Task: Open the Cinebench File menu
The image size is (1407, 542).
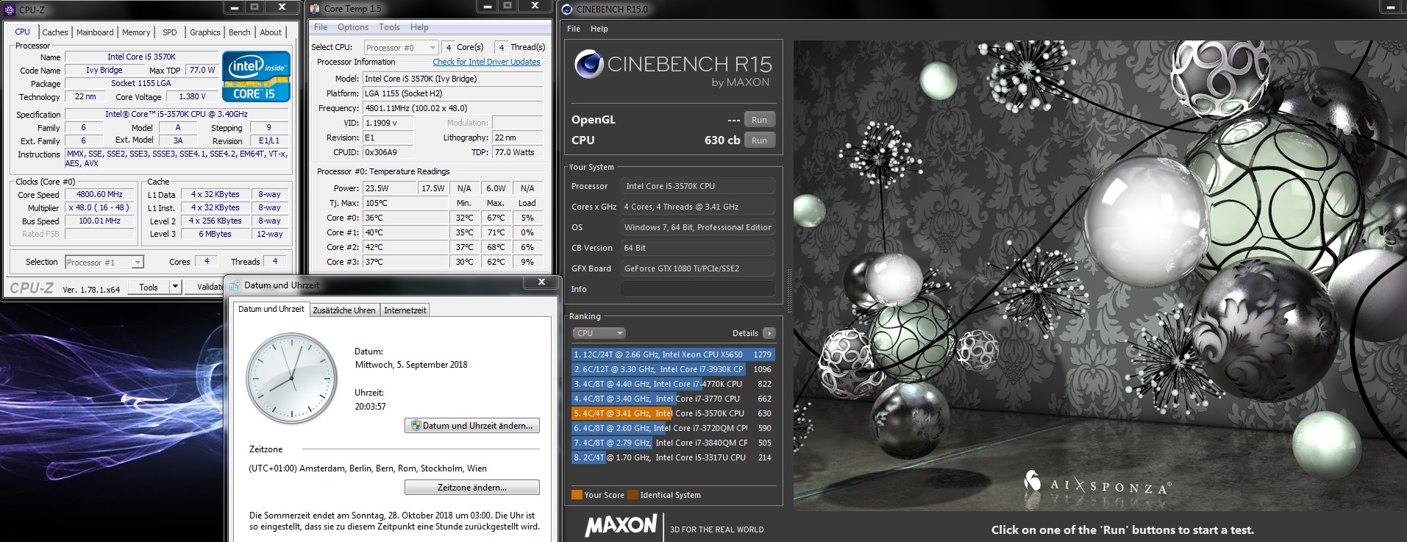Action: (574, 29)
